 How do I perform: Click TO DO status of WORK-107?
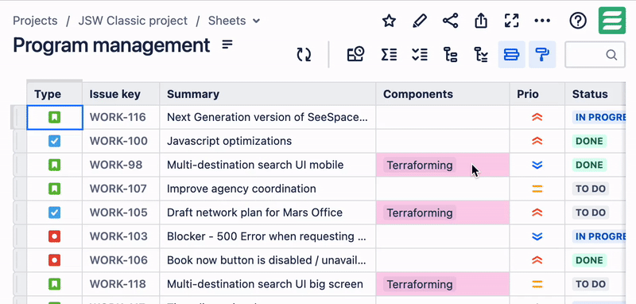[591, 189]
